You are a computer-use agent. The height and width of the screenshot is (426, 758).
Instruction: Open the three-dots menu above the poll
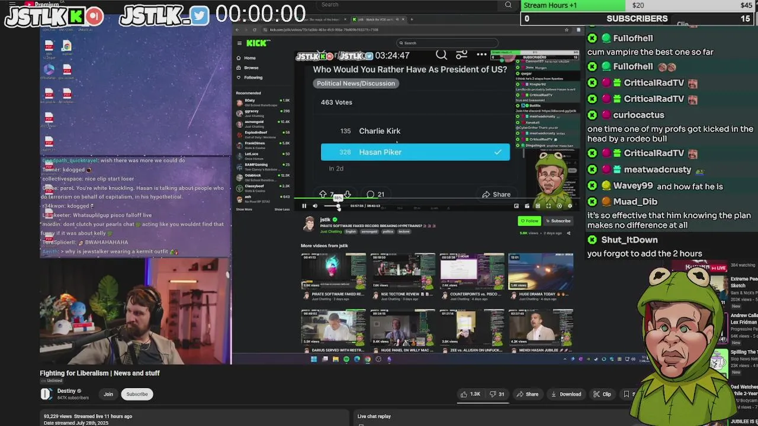coord(481,55)
